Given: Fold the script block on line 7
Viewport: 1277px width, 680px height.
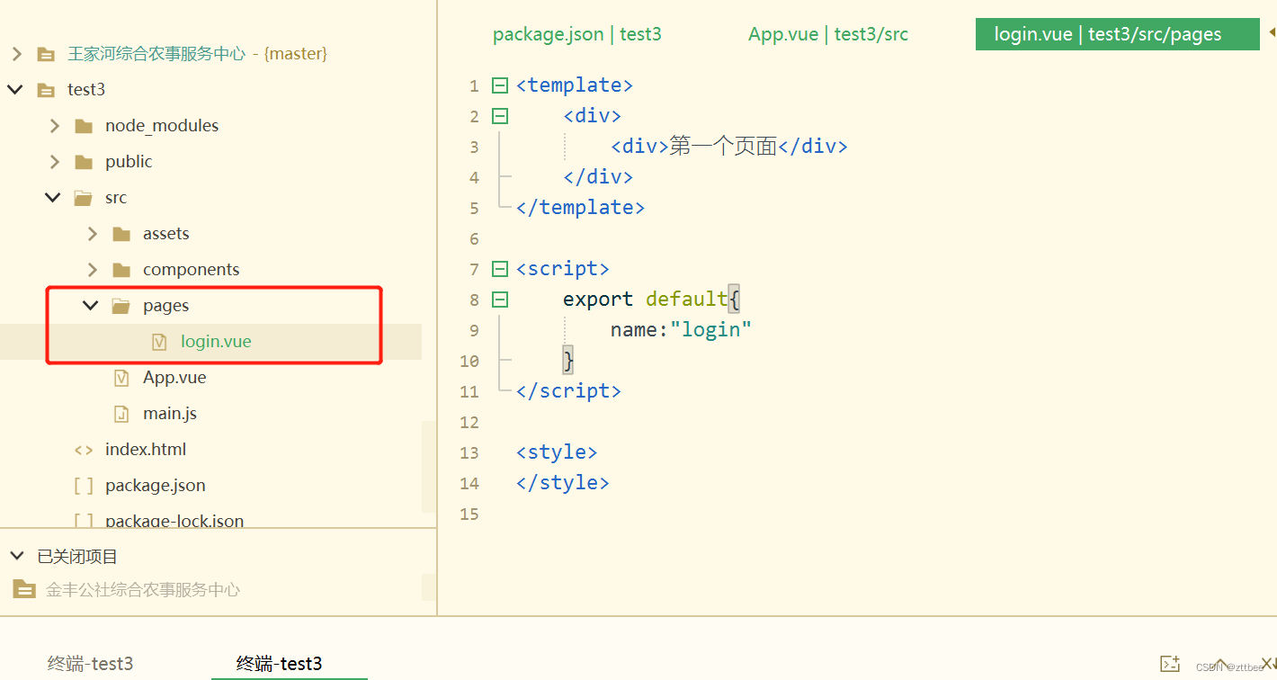Looking at the screenshot, I should click(500, 269).
